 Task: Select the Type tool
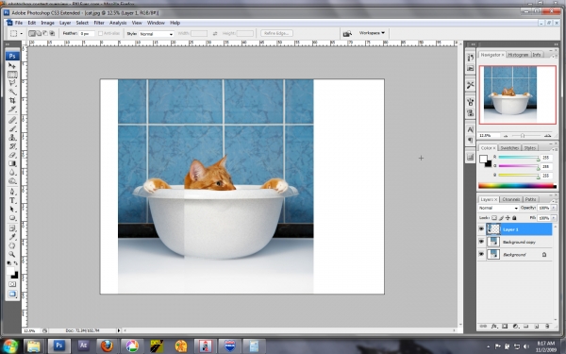12,200
